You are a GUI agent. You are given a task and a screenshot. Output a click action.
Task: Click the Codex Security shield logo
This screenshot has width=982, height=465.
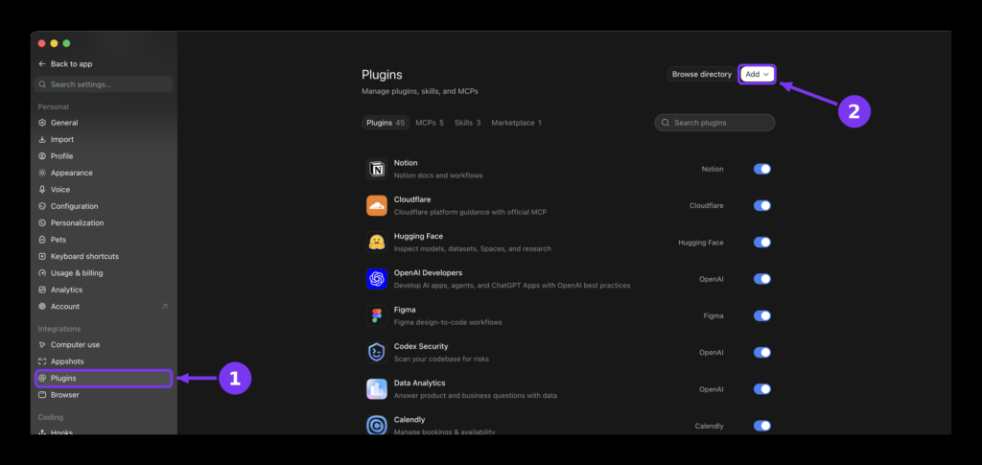[x=376, y=353]
